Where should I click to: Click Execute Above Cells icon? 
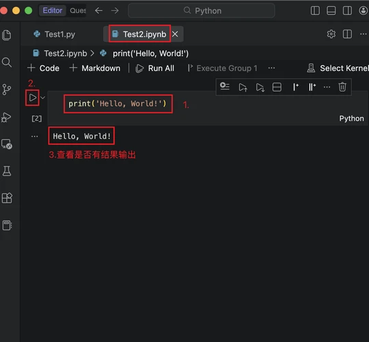click(x=243, y=87)
